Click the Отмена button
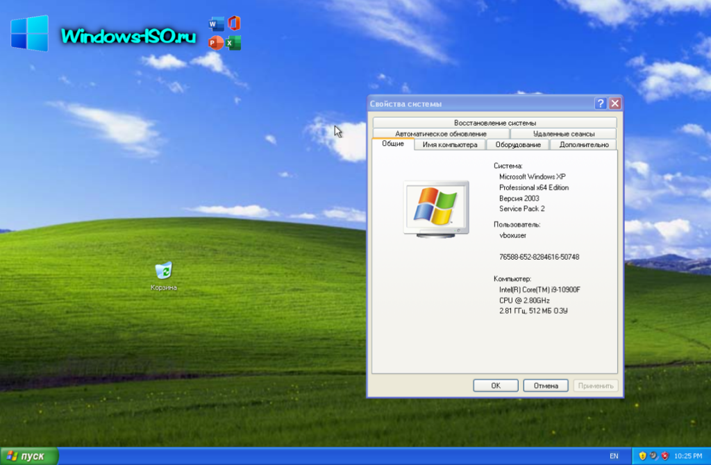The width and height of the screenshot is (711, 465). click(546, 386)
